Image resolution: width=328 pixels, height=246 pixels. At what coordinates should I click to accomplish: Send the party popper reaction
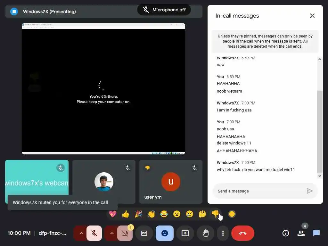(x=138, y=214)
